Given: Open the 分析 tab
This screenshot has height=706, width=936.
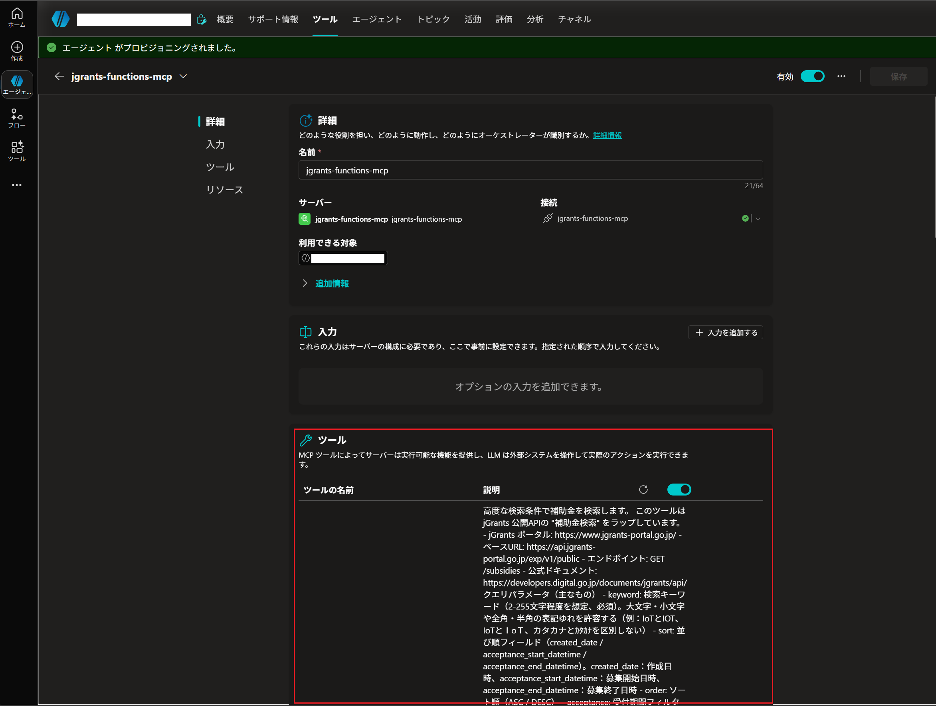Looking at the screenshot, I should (x=535, y=19).
